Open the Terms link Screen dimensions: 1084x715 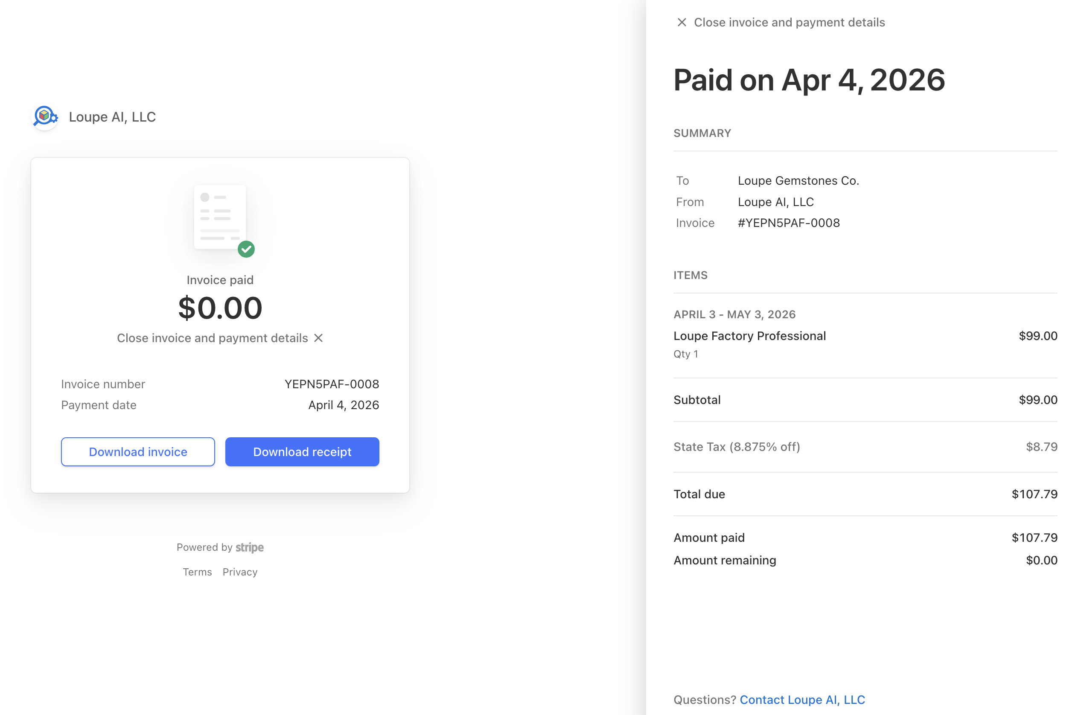[198, 572]
